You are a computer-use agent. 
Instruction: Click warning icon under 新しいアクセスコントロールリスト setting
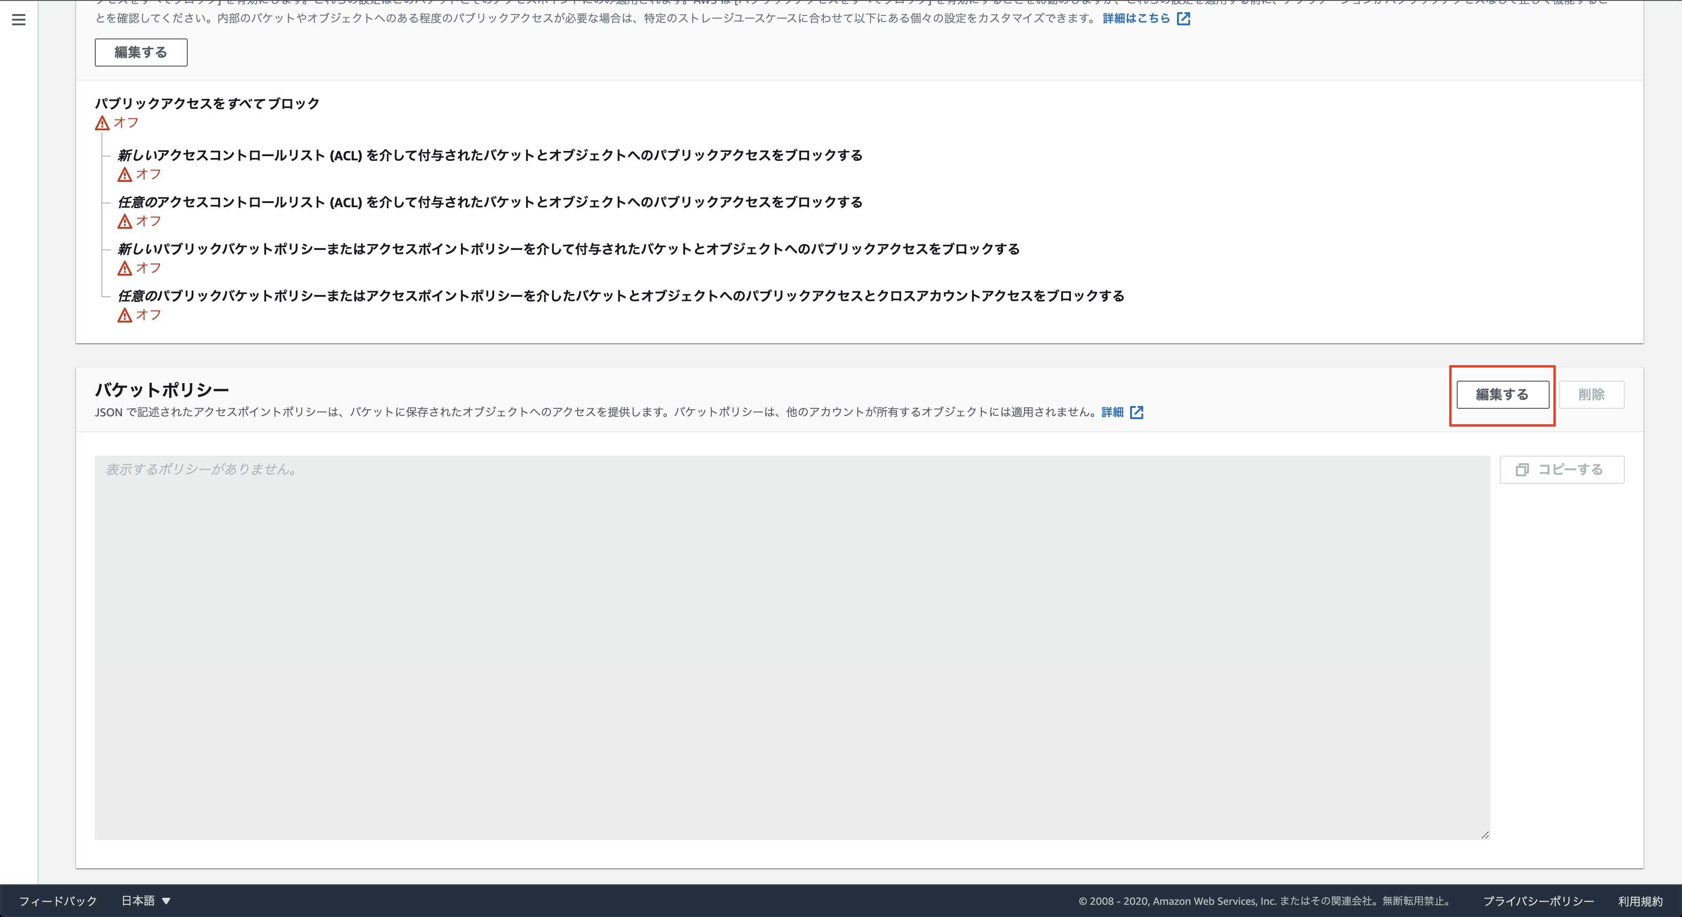click(x=124, y=175)
